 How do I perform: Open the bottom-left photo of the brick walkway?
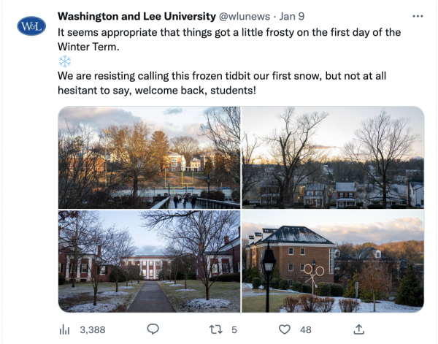click(149, 261)
